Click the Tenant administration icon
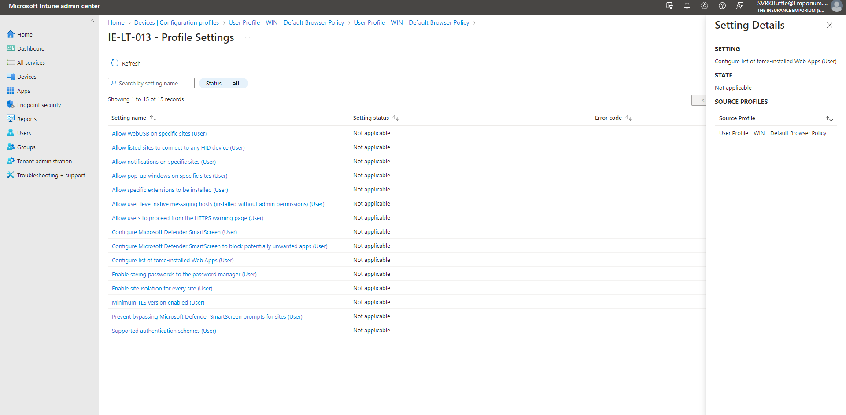 pos(11,161)
